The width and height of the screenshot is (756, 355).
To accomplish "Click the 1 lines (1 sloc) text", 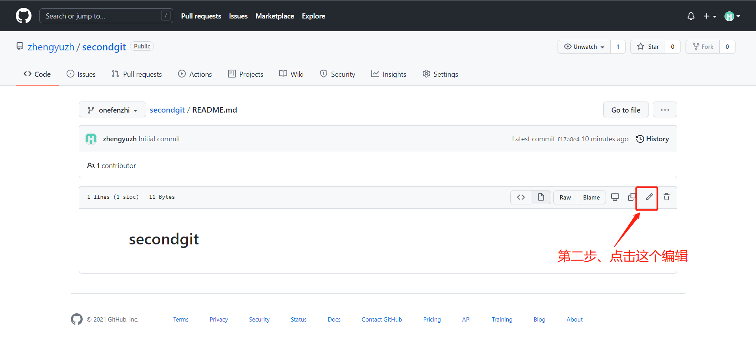I will point(113,197).
